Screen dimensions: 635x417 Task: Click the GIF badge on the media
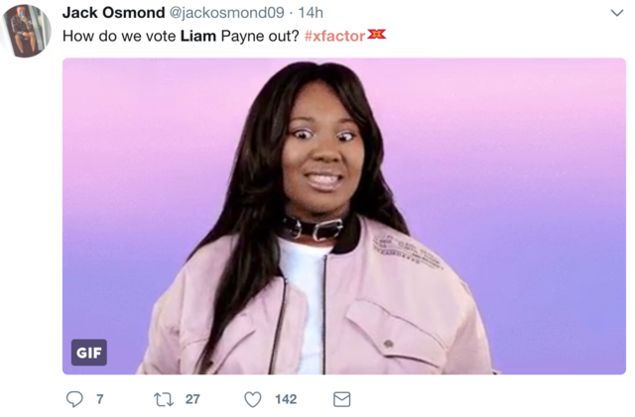89,353
